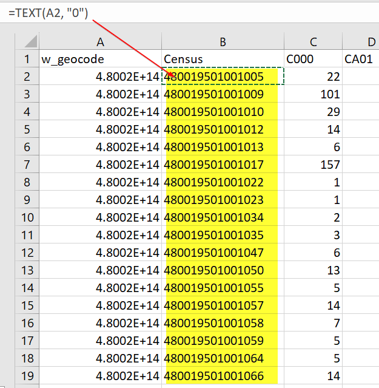The width and height of the screenshot is (379, 388).
Task: Select cell containing 480019501001017
Action: tap(223, 165)
